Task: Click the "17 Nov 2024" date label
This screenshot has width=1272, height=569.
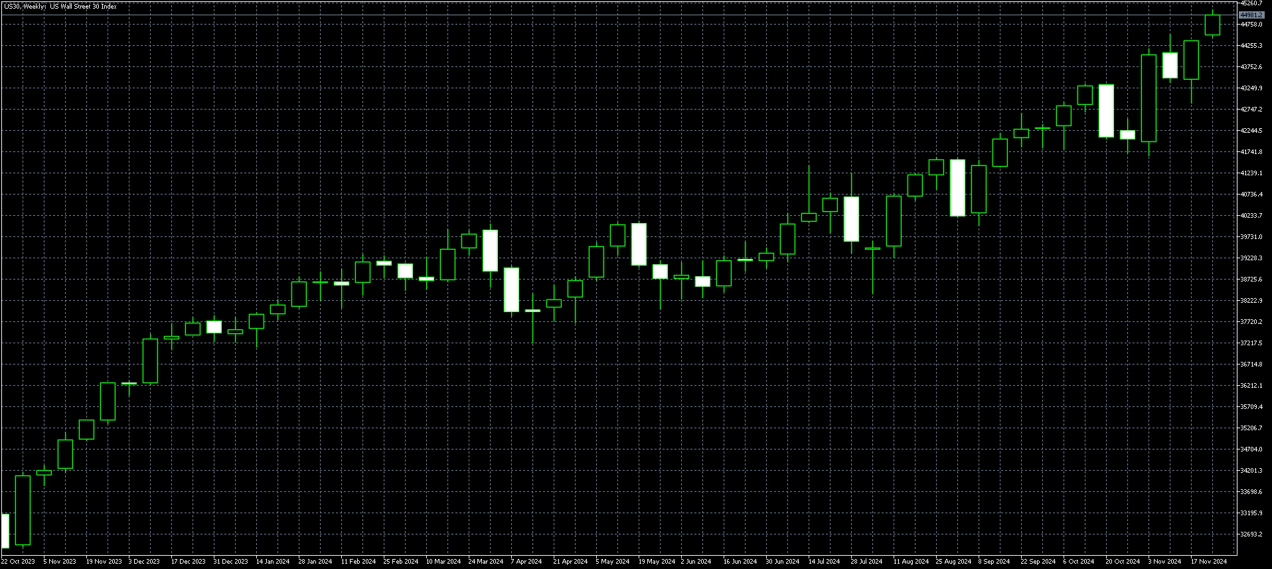Action: coord(1209,562)
